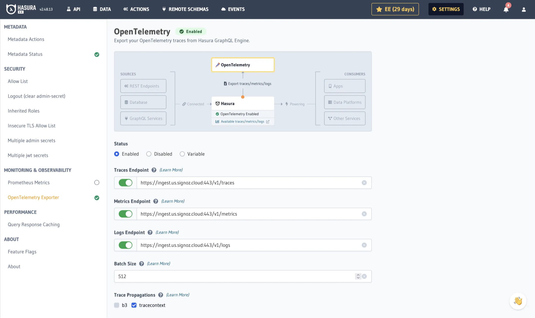Adjust Batch Size with the stepper arrows
This screenshot has width=535, height=318.
(x=358, y=276)
